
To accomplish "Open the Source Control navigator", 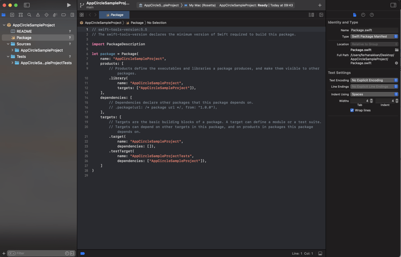I will click(12, 15).
